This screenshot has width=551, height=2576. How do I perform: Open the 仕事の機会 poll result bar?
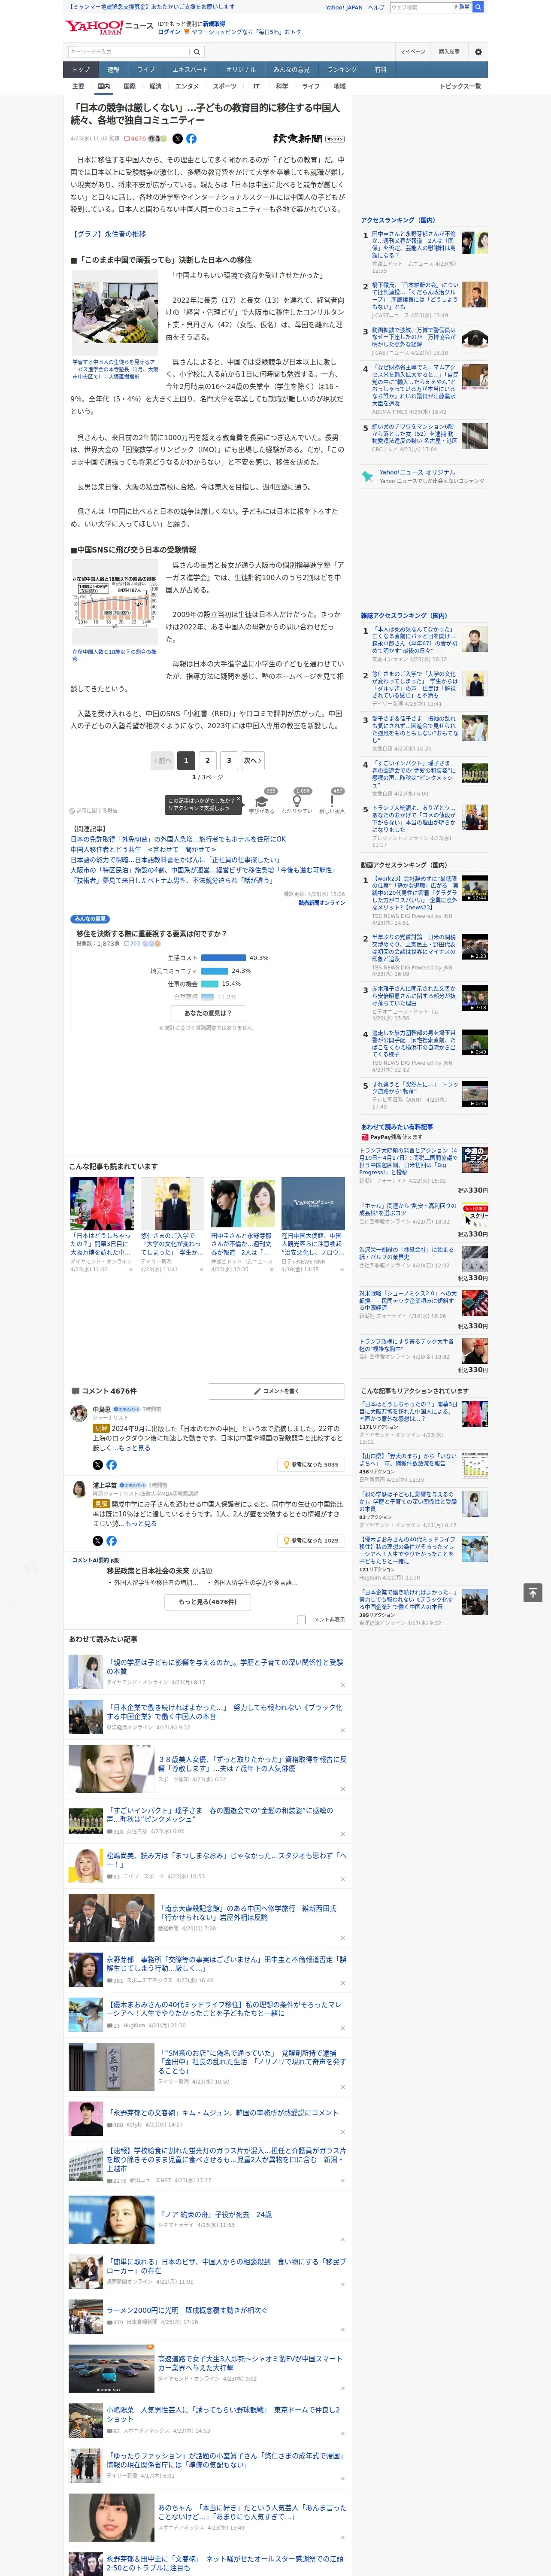(x=209, y=983)
